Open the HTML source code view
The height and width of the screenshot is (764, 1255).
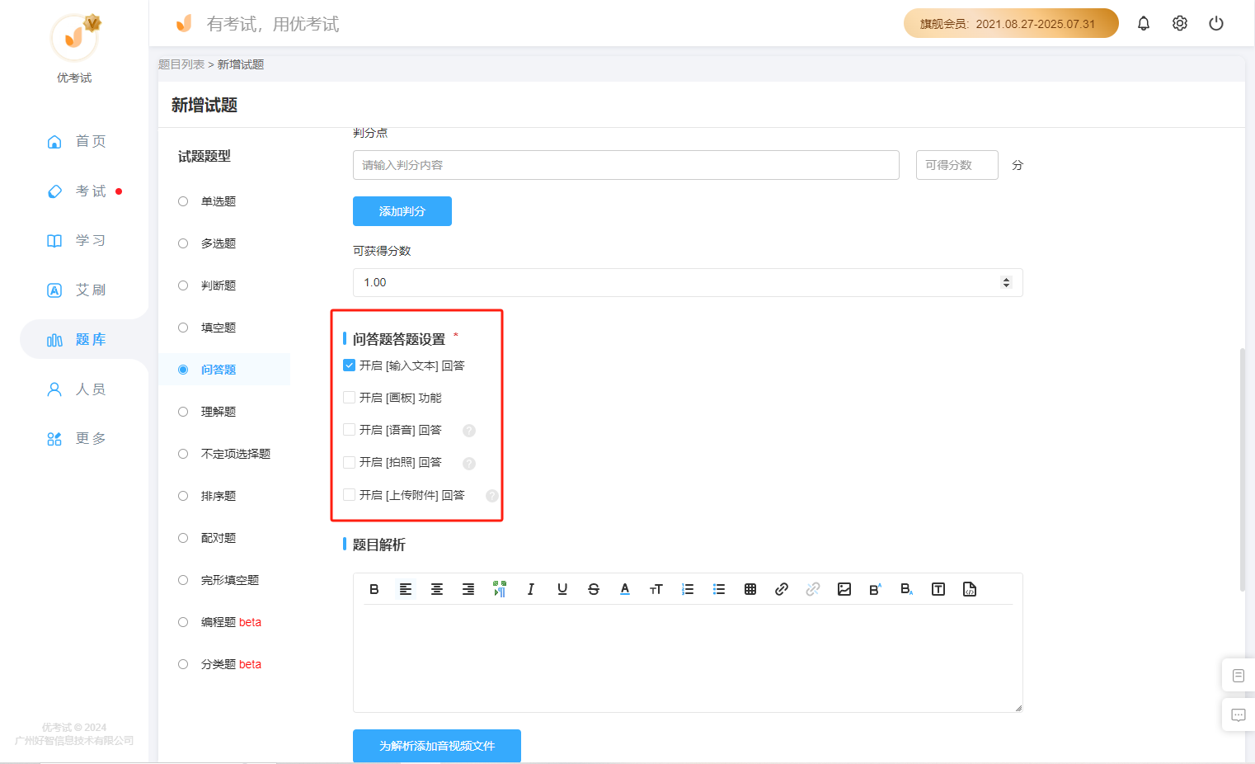pyautogui.click(x=970, y=589)
